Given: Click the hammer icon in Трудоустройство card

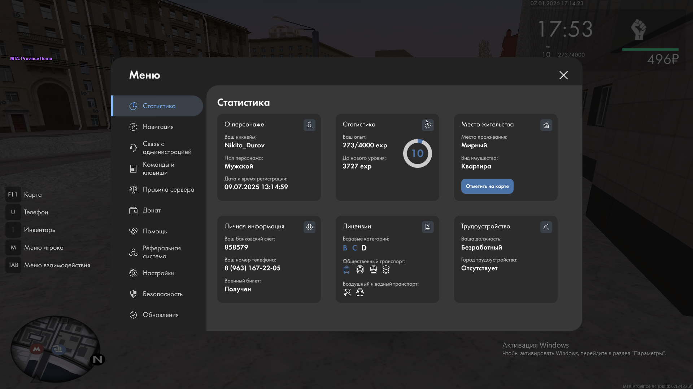Looking at the screenshot, I should point(546,227).
